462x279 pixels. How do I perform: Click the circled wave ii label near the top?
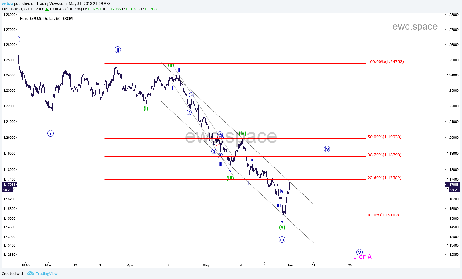(118, 50)
